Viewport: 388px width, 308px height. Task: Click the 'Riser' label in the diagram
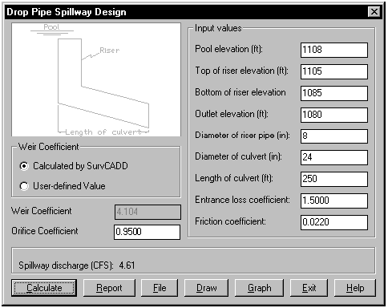tap(109, 51)
